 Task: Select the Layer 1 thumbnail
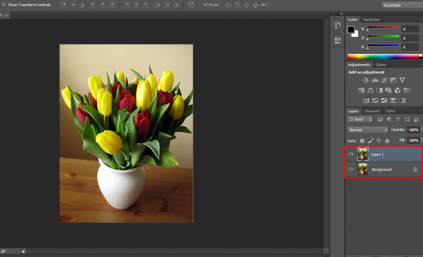[363, 154]
